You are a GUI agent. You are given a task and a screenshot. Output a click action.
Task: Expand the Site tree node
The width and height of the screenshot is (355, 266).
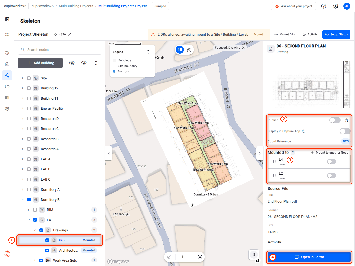point(23,78)
